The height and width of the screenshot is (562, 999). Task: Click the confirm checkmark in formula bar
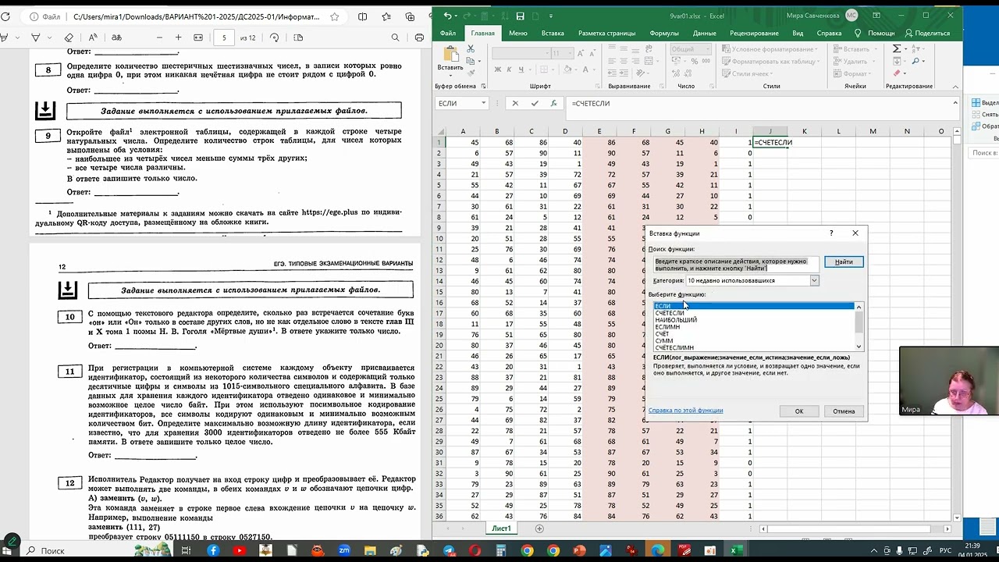click(x=535, y=103)
